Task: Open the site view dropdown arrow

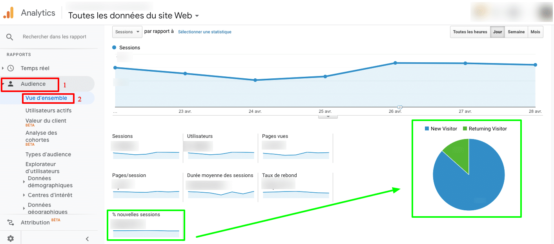Action: (197, 16)
